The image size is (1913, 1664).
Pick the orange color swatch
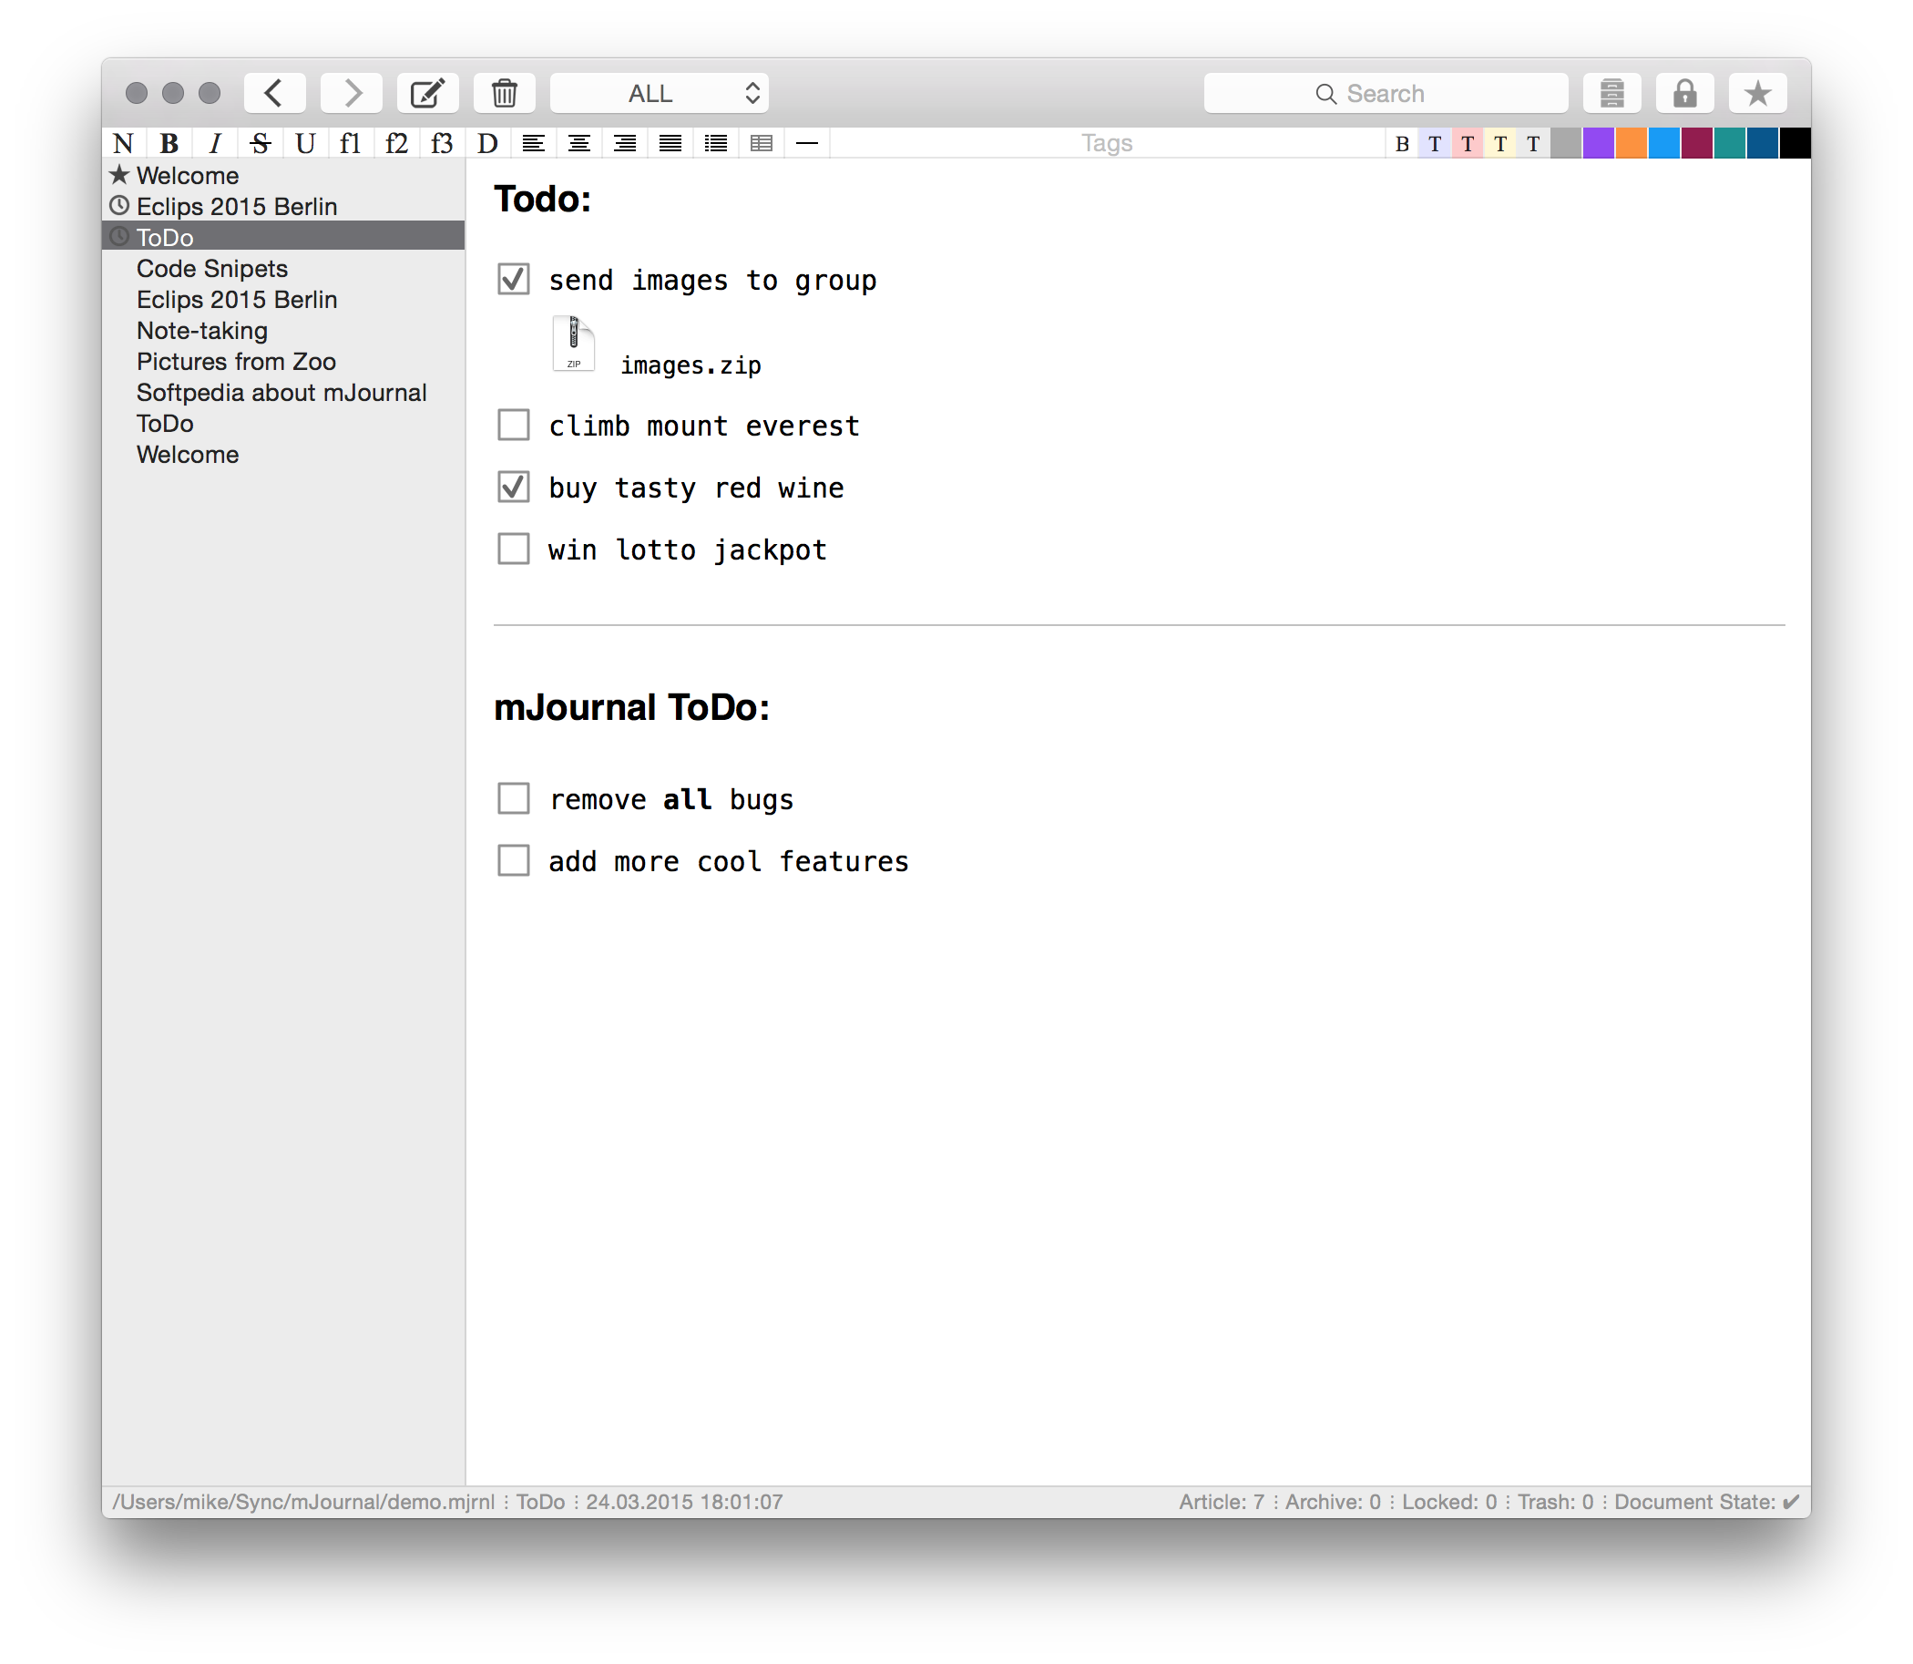pos(1631,143)
